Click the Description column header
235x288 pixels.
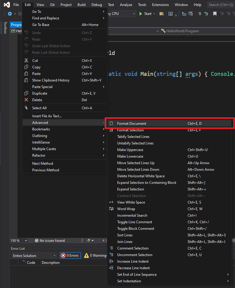point(51,263)
